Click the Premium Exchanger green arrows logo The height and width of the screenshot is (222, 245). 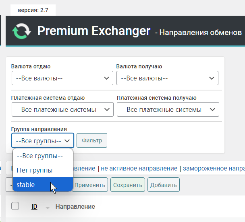[21, 31]
